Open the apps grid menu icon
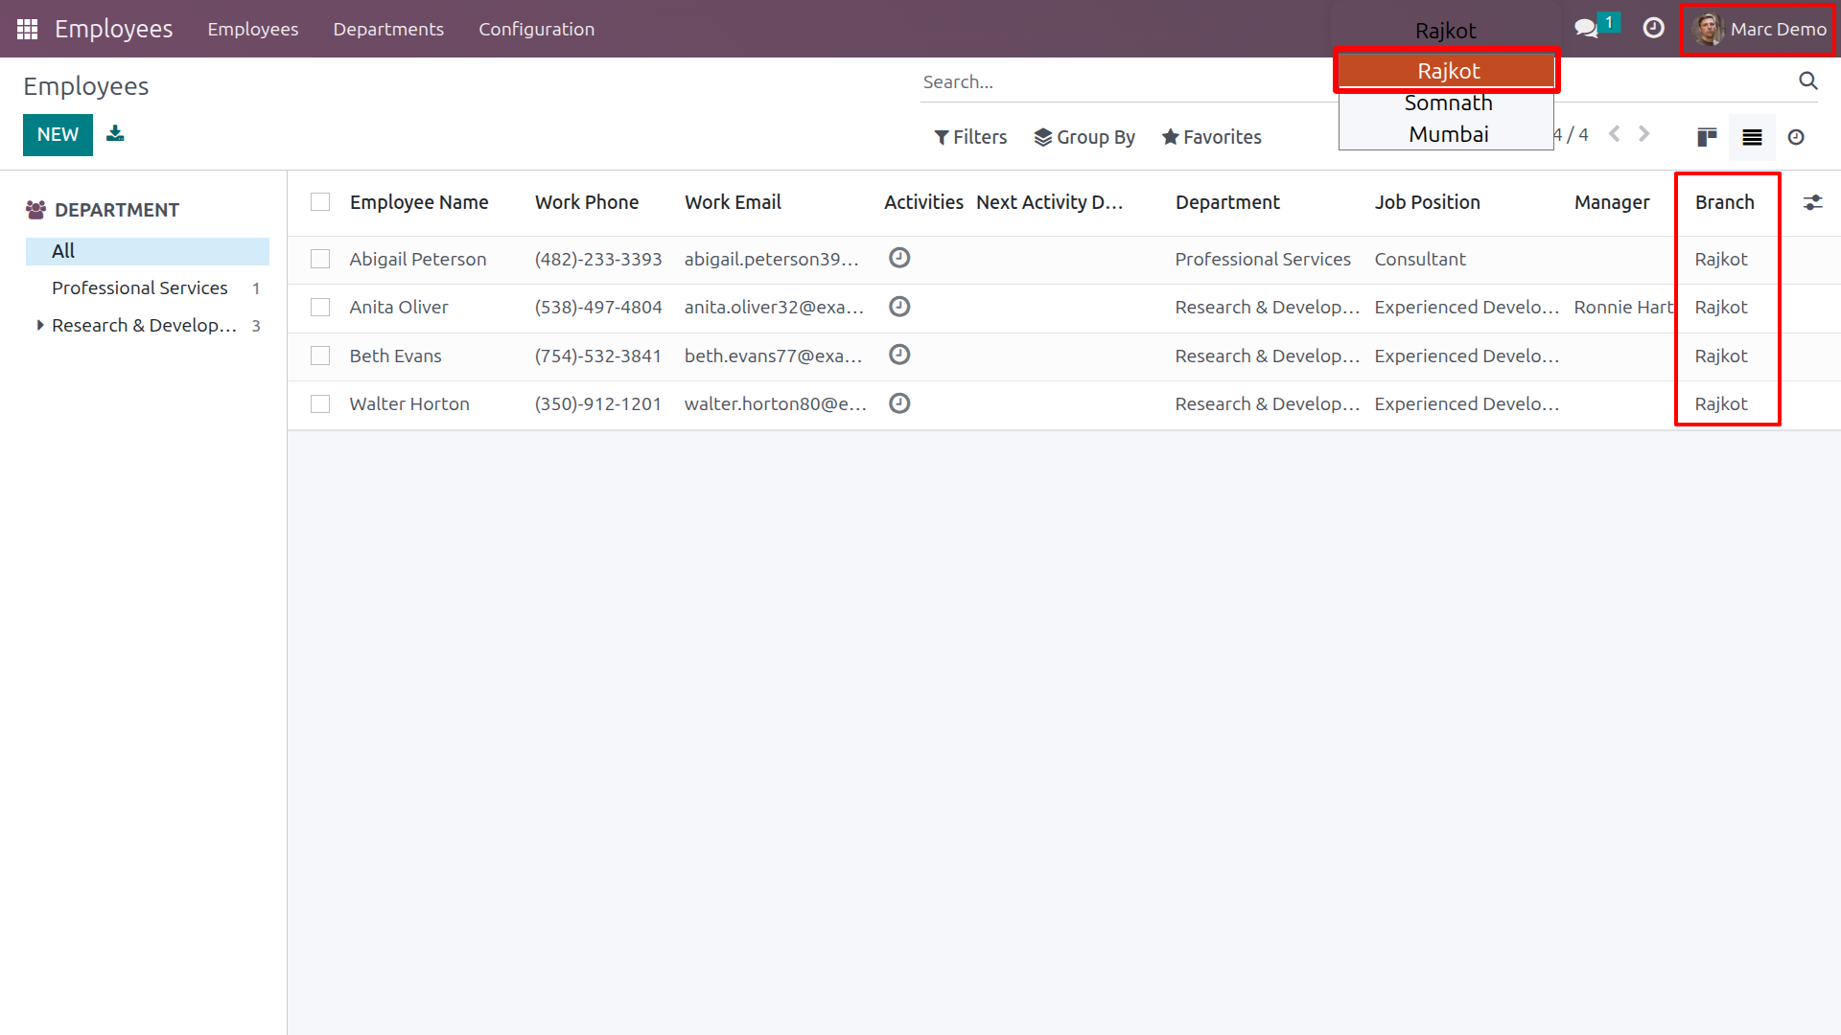 click(x=27, y=29)
